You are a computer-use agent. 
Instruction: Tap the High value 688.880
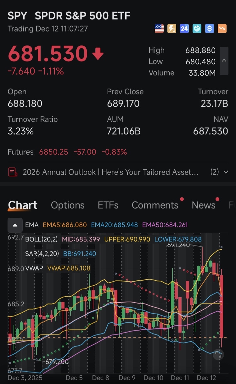(x=200, y=50)
